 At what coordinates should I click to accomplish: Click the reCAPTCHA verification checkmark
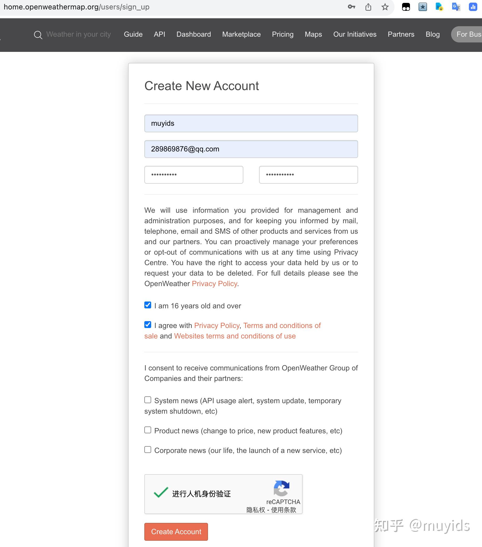coord(161,492)
